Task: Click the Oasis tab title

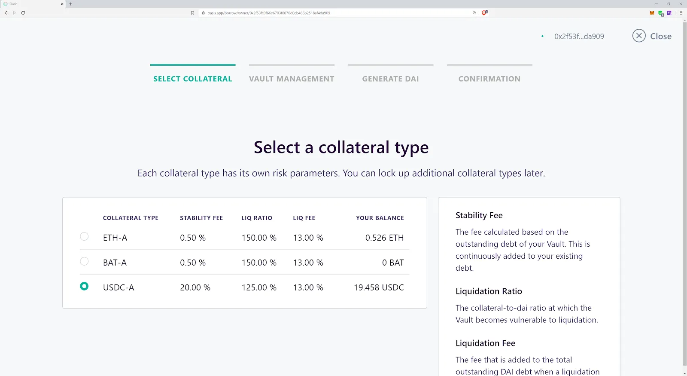Action: click(x=14, y=4)
